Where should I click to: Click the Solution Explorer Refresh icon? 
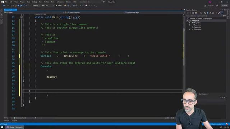208,13
